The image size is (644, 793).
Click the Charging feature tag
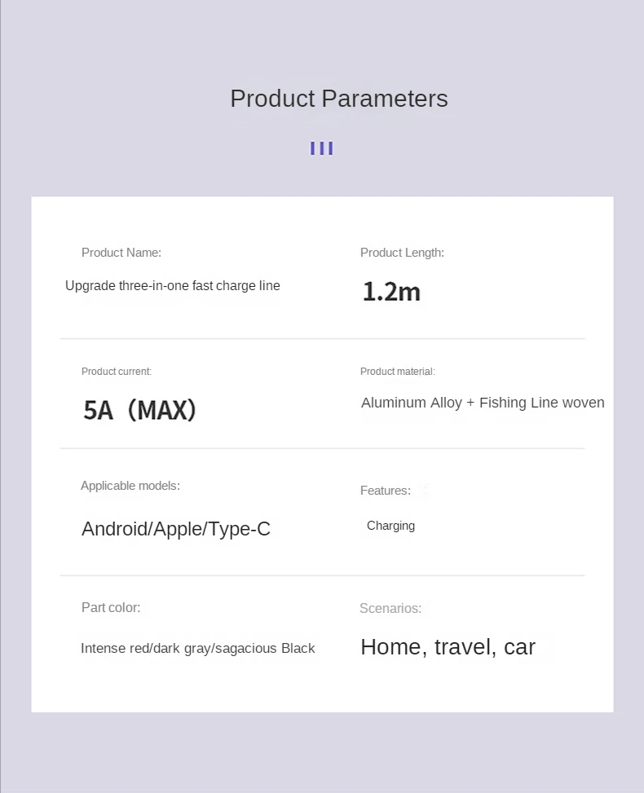[390, 526]
